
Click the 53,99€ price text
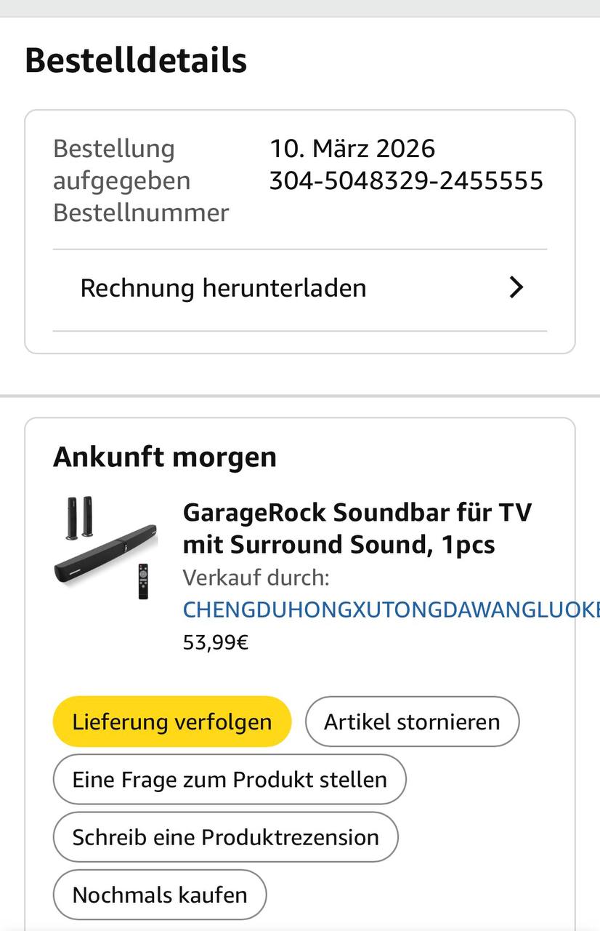pos(216,643)
